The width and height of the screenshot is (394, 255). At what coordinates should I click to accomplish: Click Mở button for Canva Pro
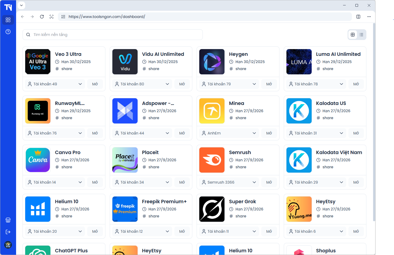95,182
